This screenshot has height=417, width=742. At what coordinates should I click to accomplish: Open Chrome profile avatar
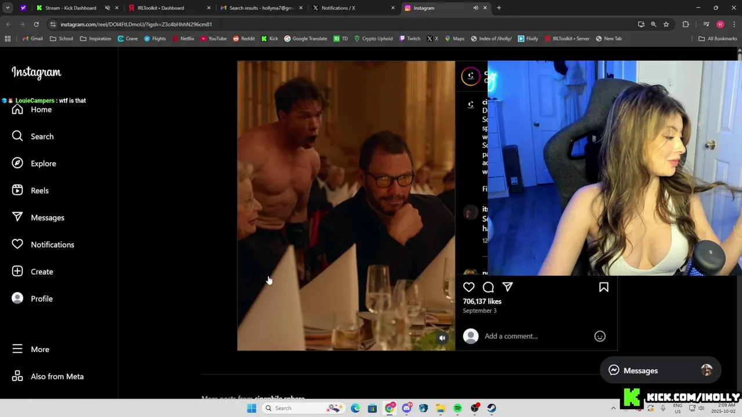[x=720, y=24]
